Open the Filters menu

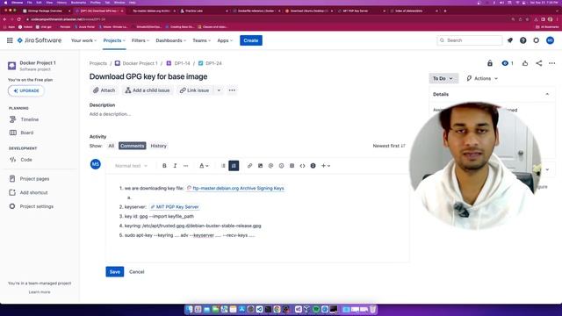pos(140,40)
